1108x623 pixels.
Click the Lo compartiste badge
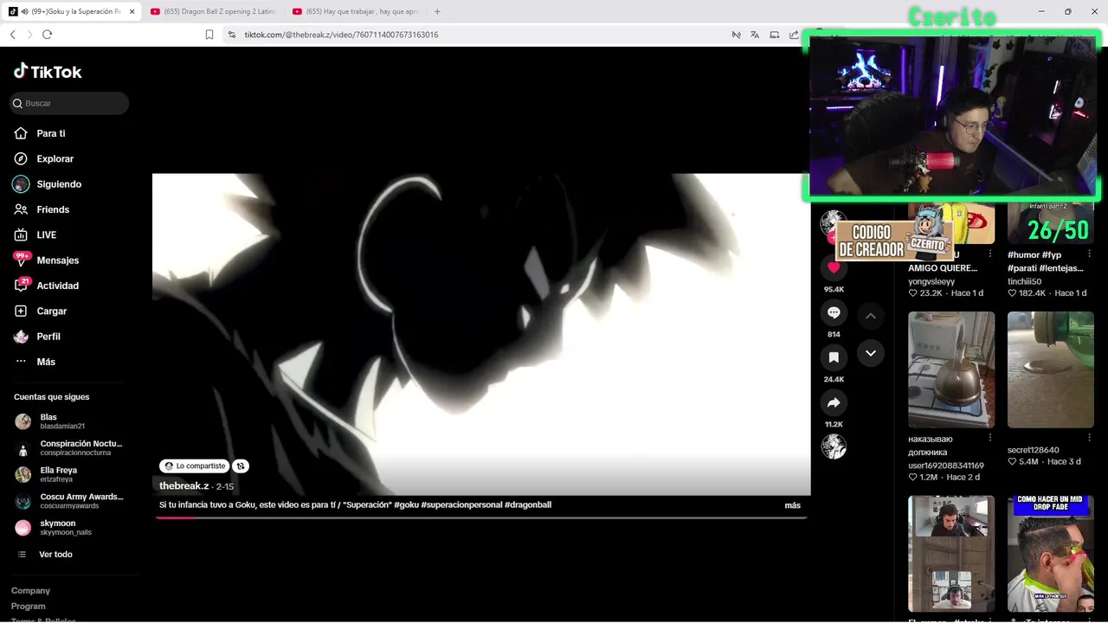click(x=195, y=466)
